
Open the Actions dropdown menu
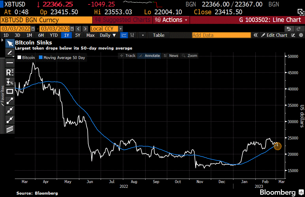coord(171,20)
